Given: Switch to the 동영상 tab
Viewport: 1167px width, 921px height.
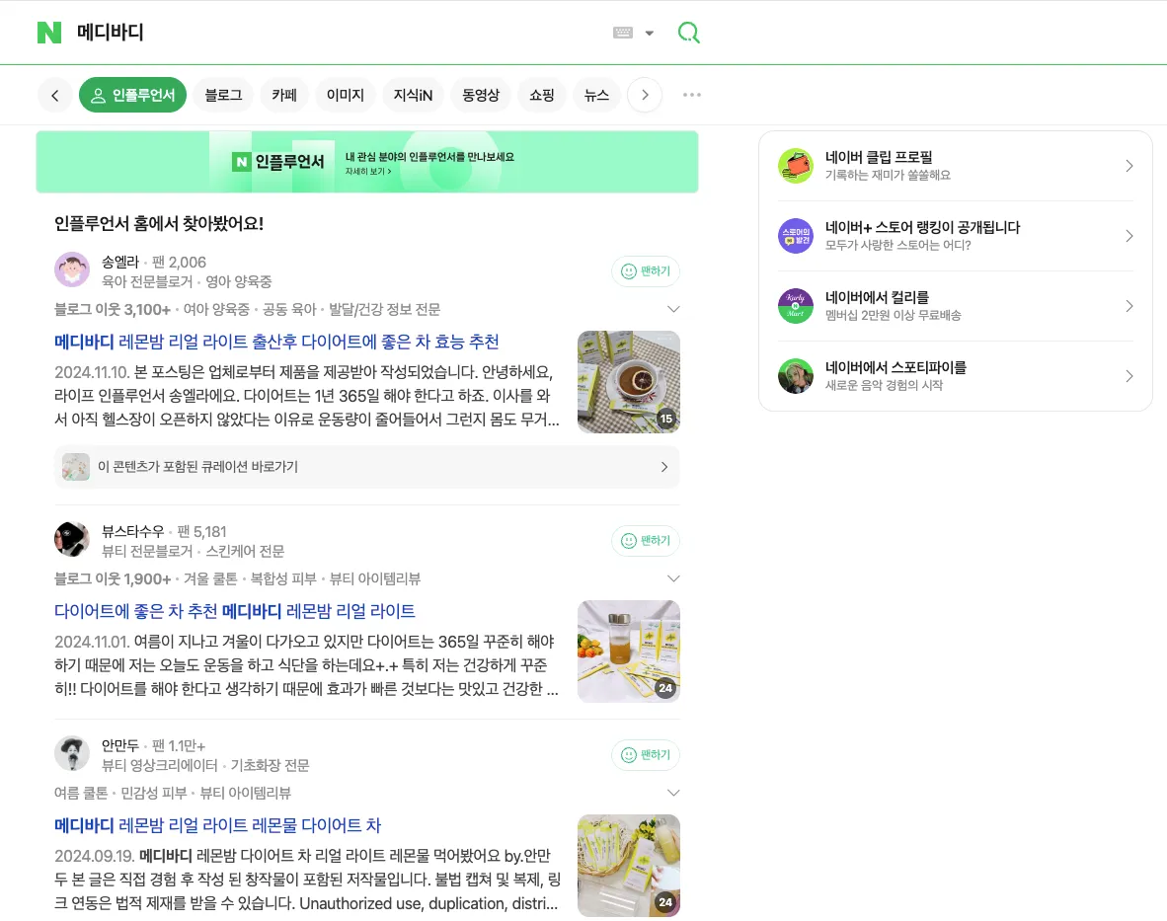Looking at the screenshot, I should pos(481,95).
